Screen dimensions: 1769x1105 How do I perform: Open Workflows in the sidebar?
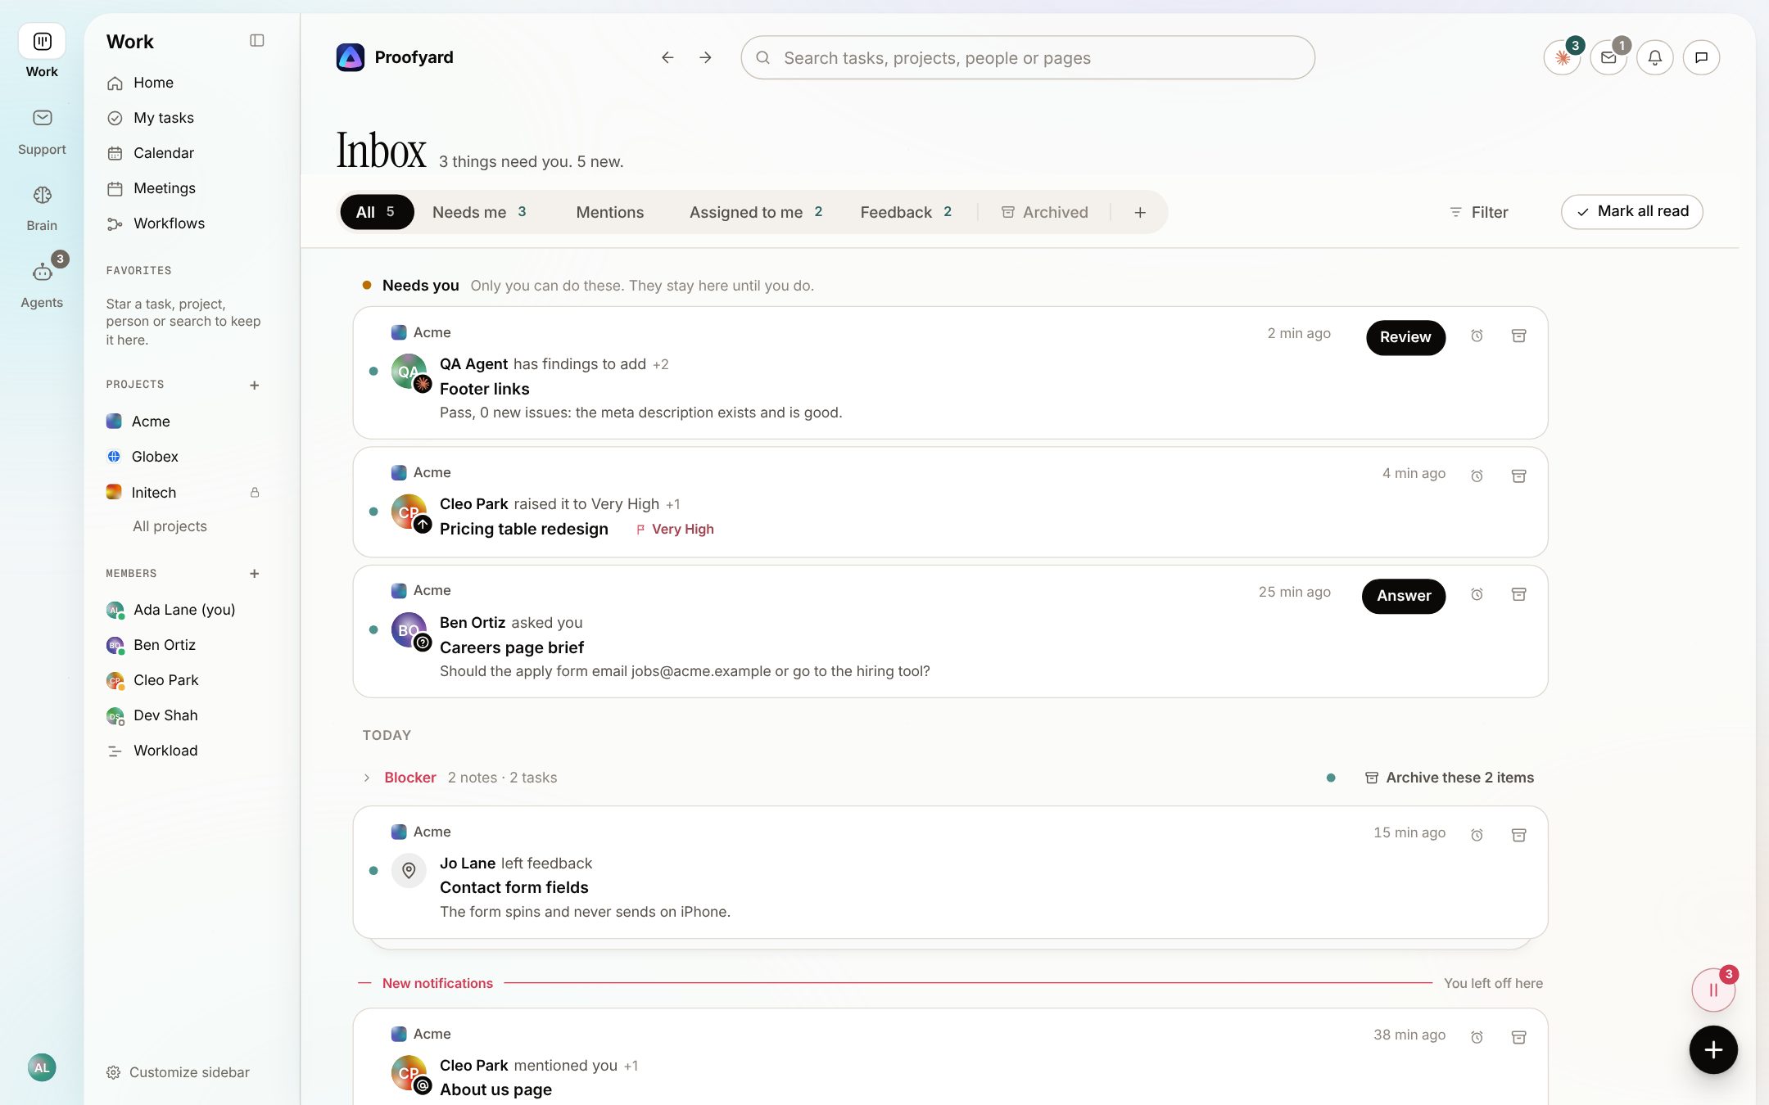click(x=187, y=223)
